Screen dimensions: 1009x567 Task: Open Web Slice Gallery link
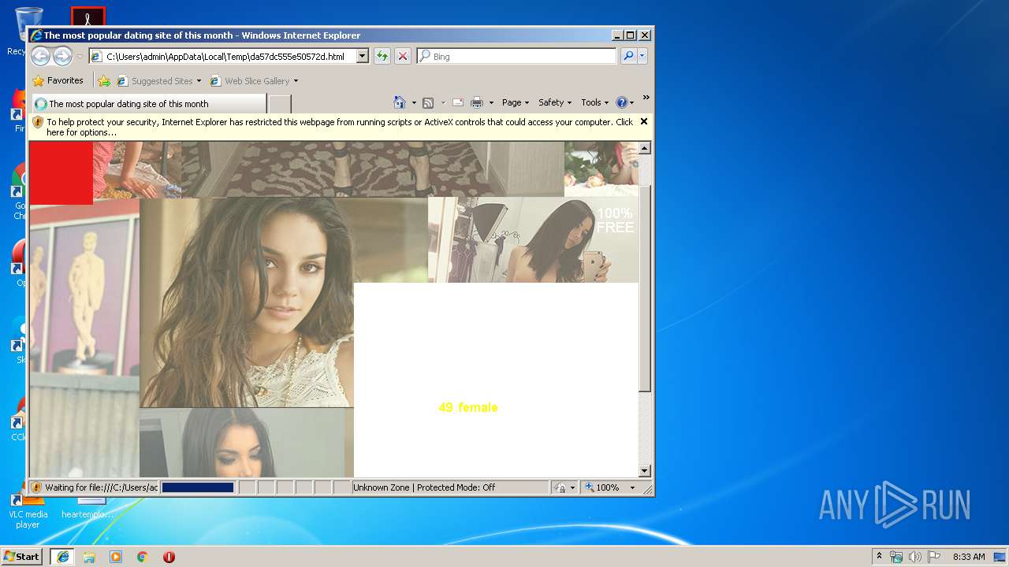pos(254,80)
